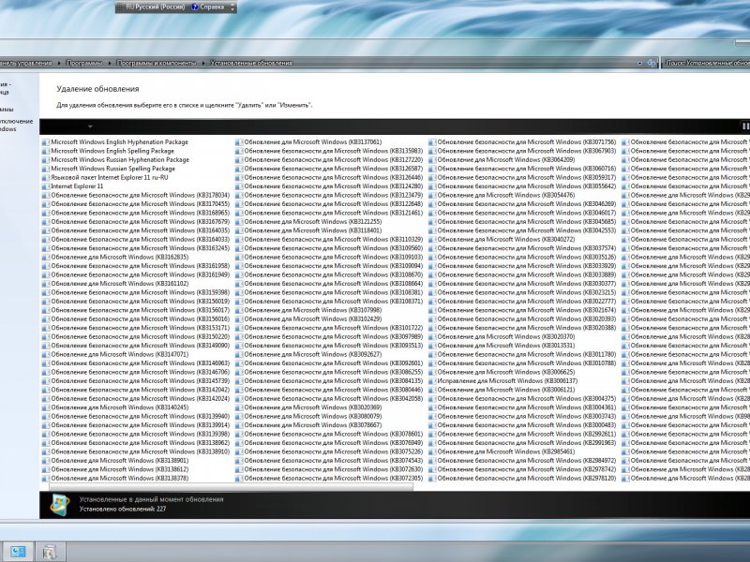Select security update KB3170455
This screenshot has height=562, width=750.
[136, 204]
